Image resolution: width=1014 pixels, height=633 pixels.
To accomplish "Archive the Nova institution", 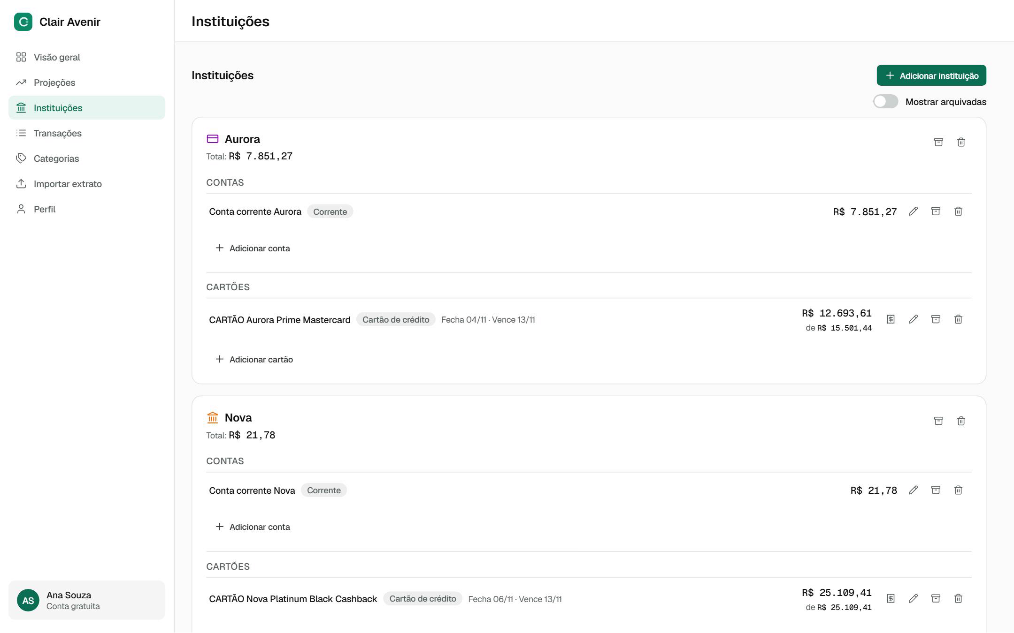I will click(938, 421).
